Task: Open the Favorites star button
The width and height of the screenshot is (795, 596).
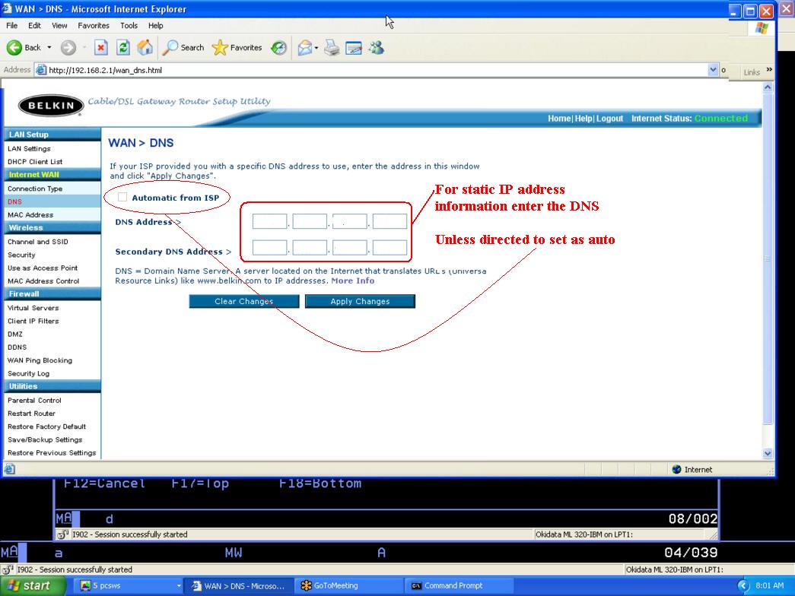Action: pyautogui.click(x=237, y=48)
